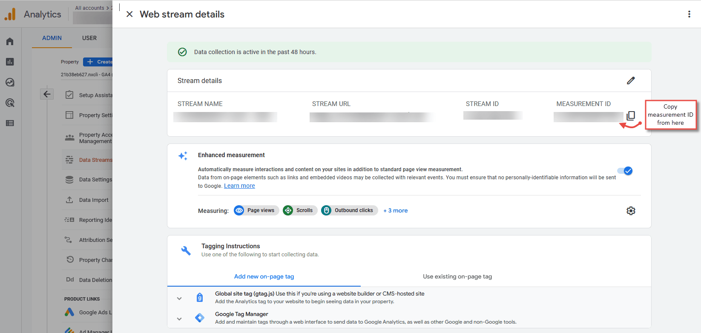Click the Page views eye icon
701x333 pixels.
tap(239, 210)
